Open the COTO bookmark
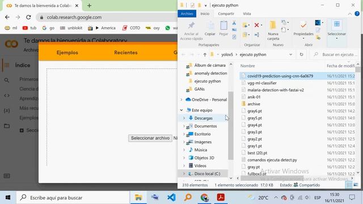Screen dimensions: 363x204 coord(131,28)
